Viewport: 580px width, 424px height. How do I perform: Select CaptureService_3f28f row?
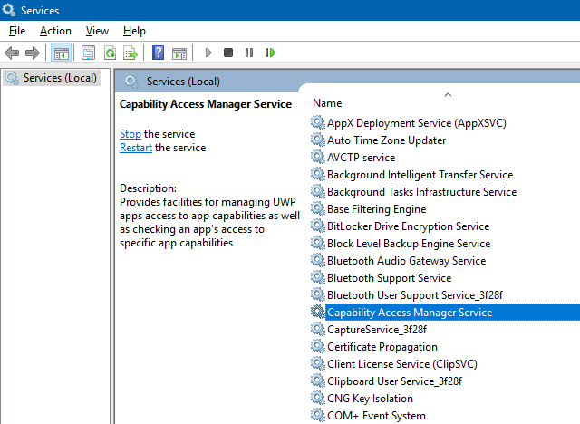pos(377,330)
